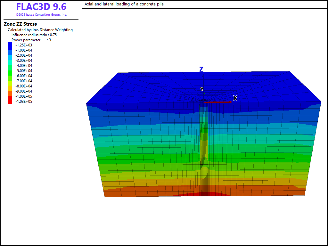Click the -1.25E+03 legend value
This screenshot has width=328, height=246.
click(23, 45)
